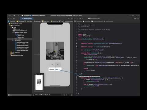Image resolution: width=147 pixels, height=110 pixels.
Task: Select the Volume Slider.top constraint row
Action: coord(22,50)
